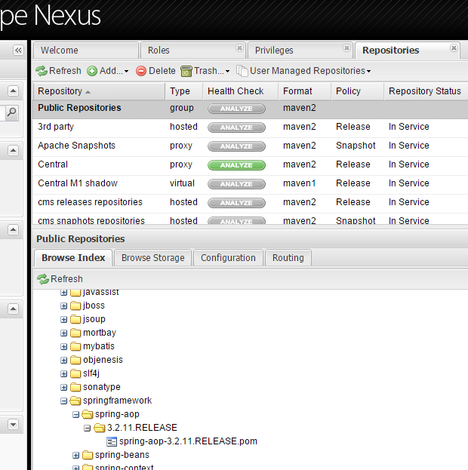Select the objenesis folder icon
Screen dimensions: 468x470
pyautogui.click(x=75, y=360)
